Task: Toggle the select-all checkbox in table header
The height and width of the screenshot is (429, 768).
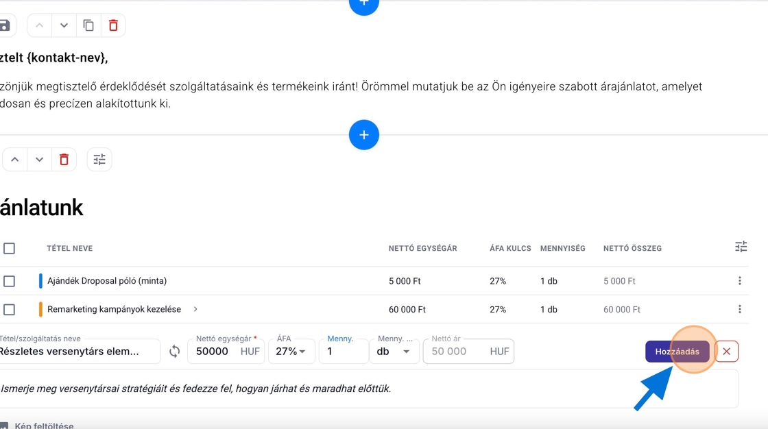Action: 9,248
